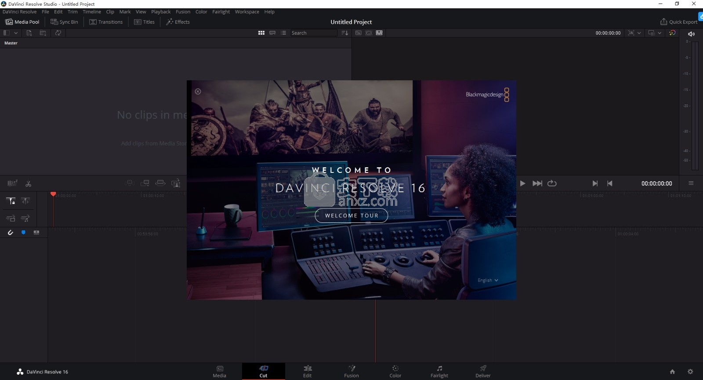The height and width of the screenshot is (380, 703).
Task: Switch to the Fusion page
Action: pos(351,372)
